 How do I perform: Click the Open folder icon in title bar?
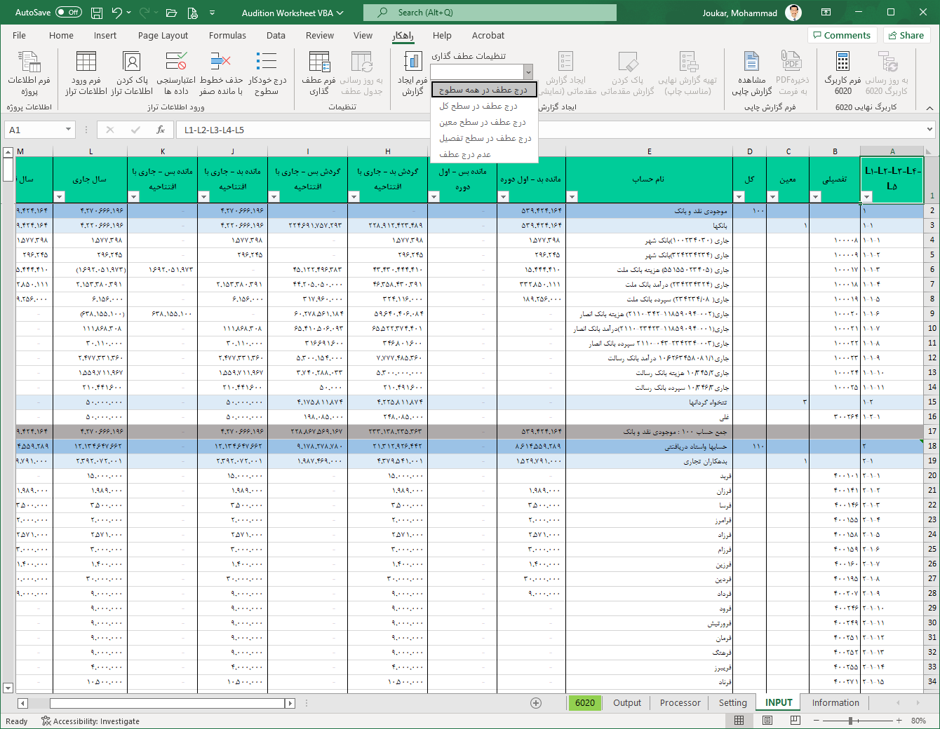pos(172,13)
